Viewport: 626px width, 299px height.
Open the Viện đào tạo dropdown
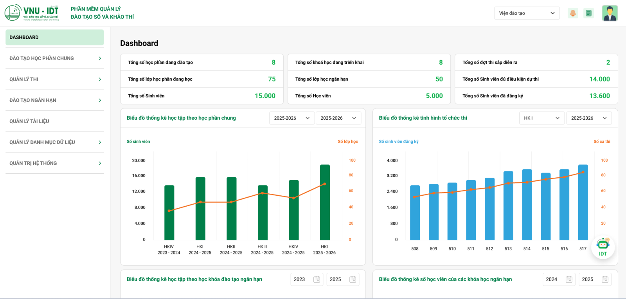point(527,13)
